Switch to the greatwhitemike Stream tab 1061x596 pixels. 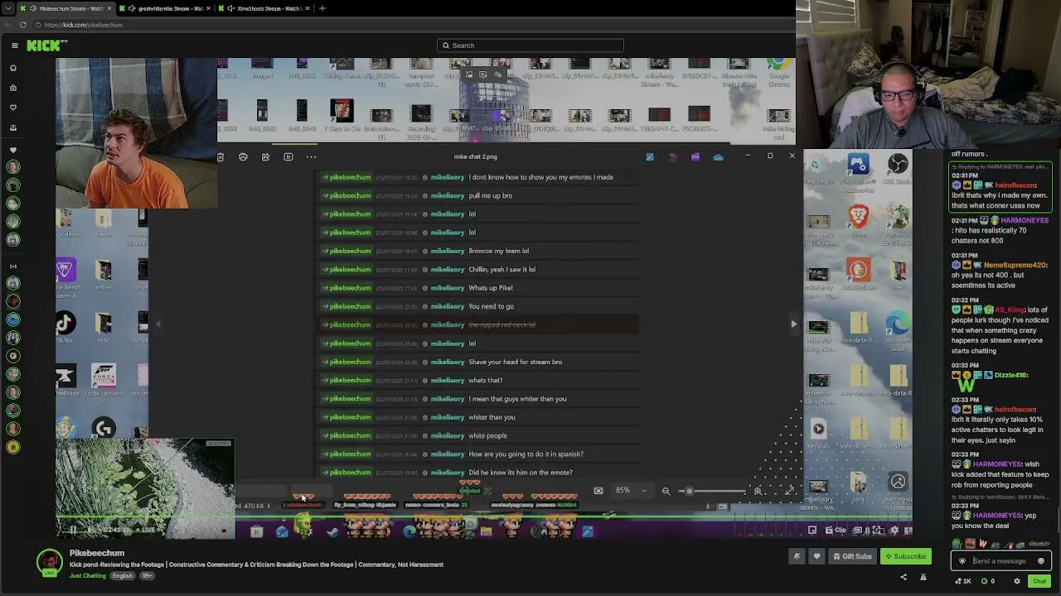[x=166, y=8]
